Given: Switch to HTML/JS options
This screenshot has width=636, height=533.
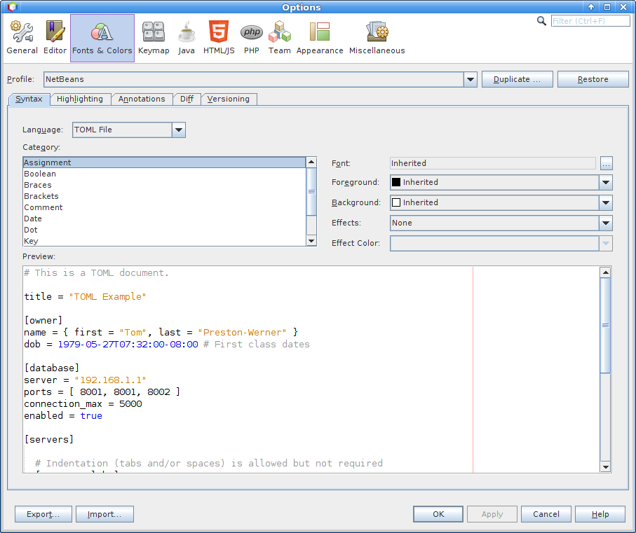Looking at the screenshot, I should 219,38.
